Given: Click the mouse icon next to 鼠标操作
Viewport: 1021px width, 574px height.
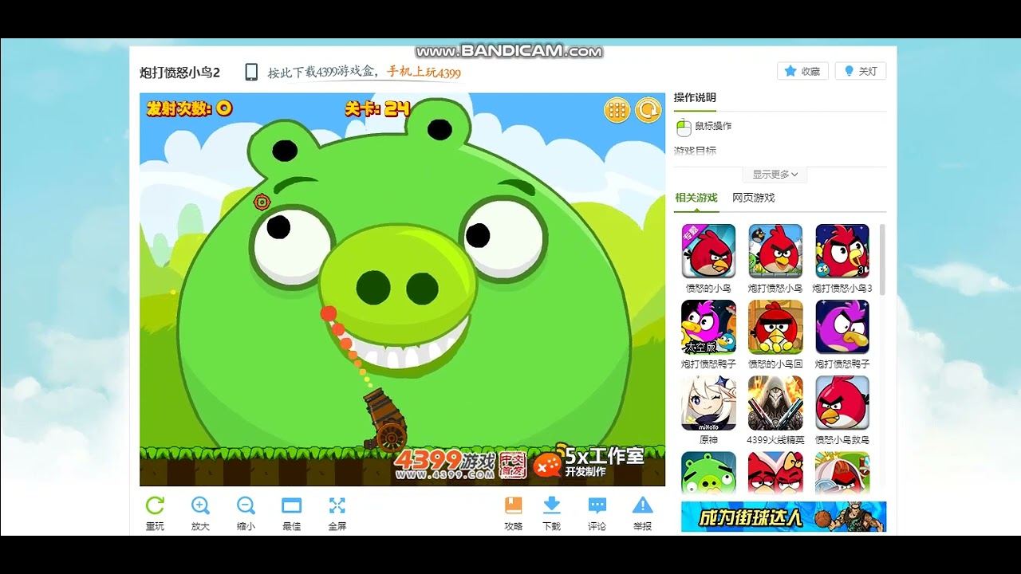Looking at the screenshot, I should [x=683, y=127].
